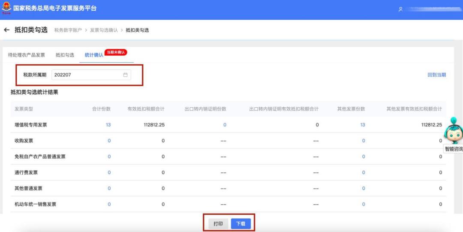Click the blue 下载 button
Screen dimensions: 463x232
click(241, 224)
